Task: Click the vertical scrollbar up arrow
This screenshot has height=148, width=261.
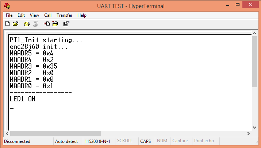Action: (254, 34)
